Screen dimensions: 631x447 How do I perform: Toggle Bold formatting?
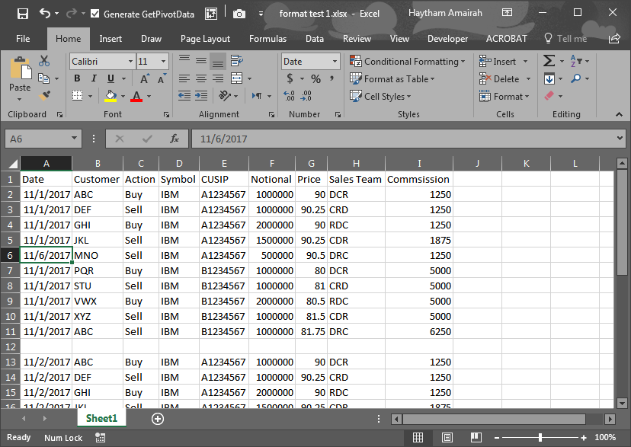tap(77, 78)
